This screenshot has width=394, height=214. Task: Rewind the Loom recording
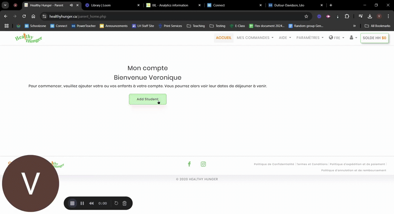(x=92, y=203)
